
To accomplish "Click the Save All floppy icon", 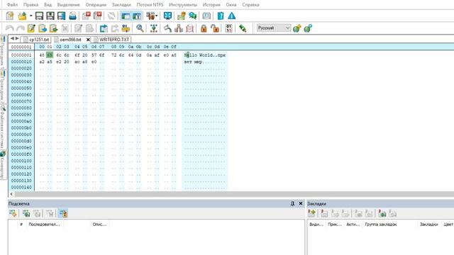I will click(x=62, y=16).
